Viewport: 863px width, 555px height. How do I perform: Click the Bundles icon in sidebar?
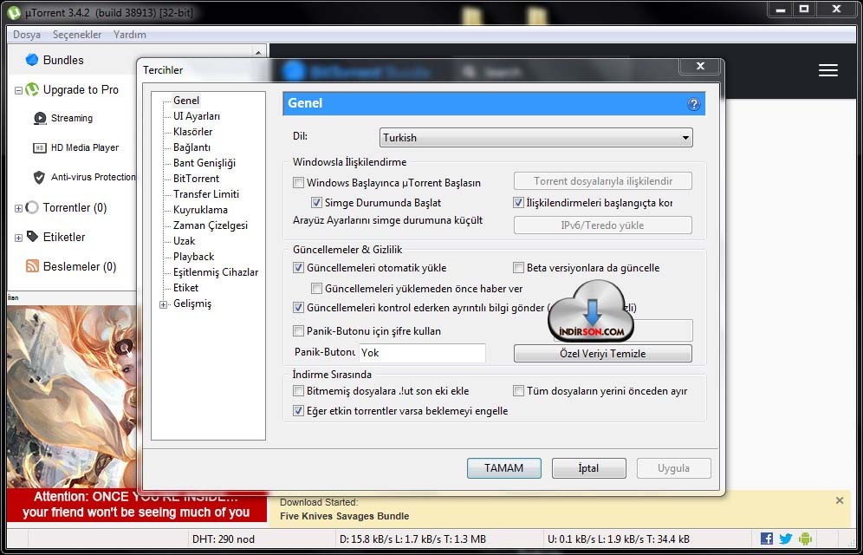click(32, 60)
